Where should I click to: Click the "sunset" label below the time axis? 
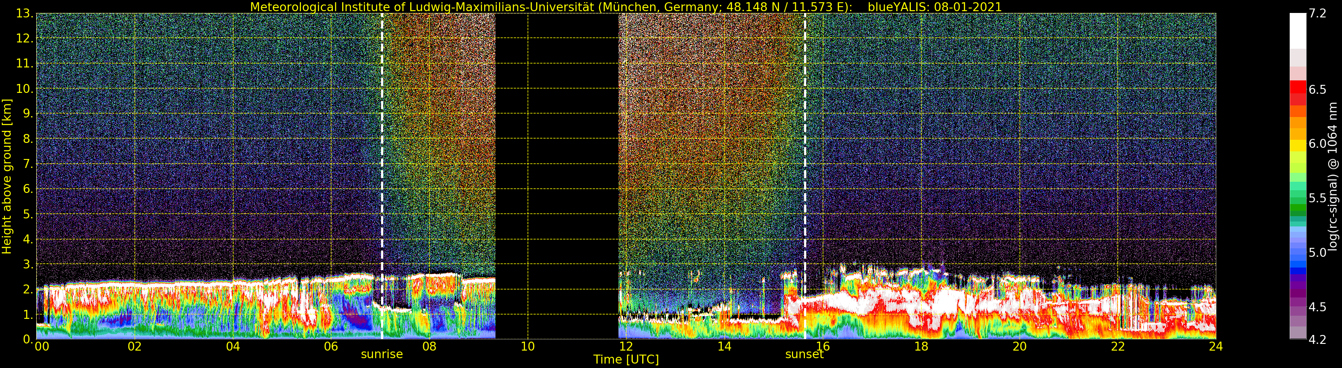click(804, 355)
